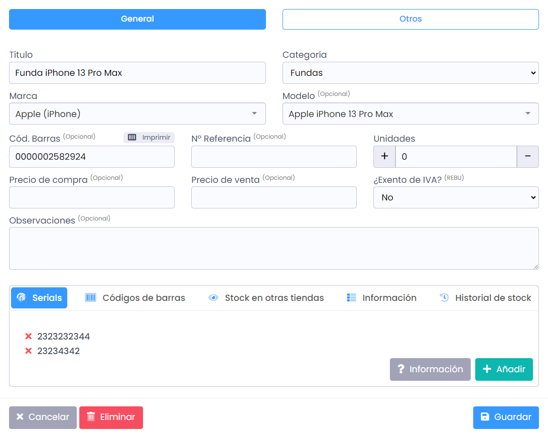Delete serial 23234342 using its red X

[x=29, y=351]
